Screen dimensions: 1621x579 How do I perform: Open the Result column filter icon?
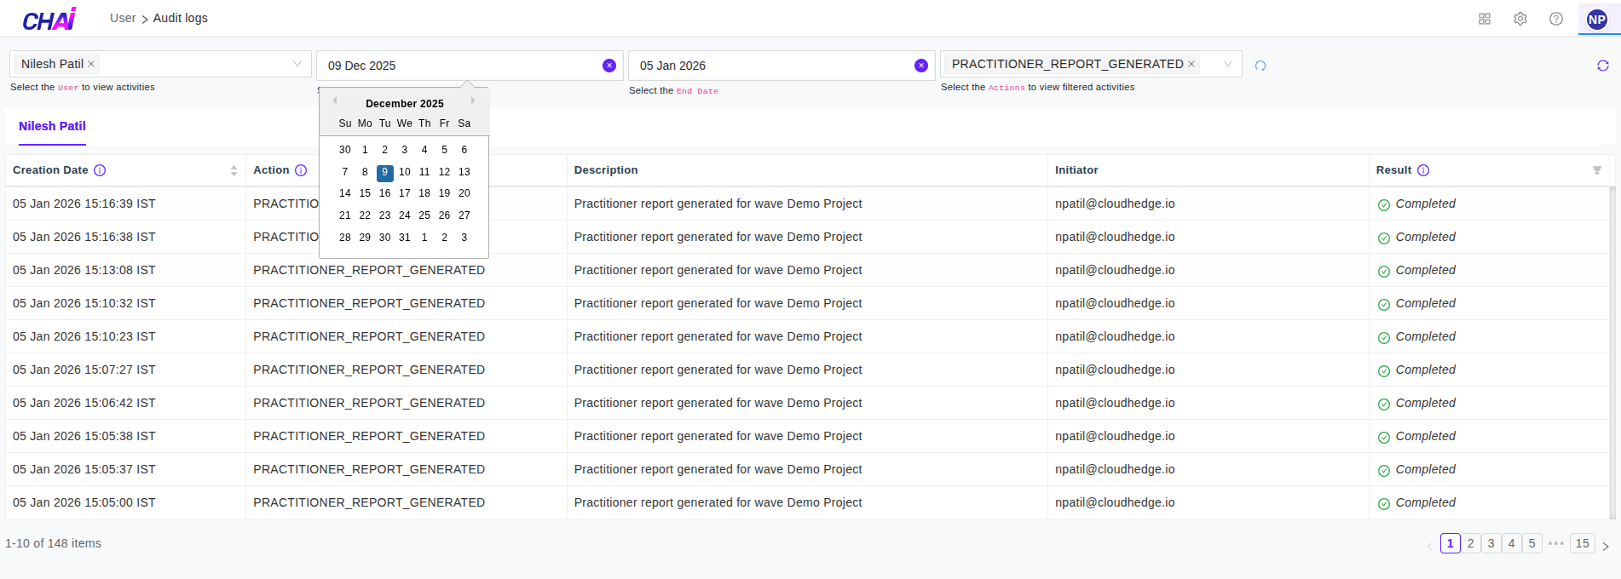1596,170
